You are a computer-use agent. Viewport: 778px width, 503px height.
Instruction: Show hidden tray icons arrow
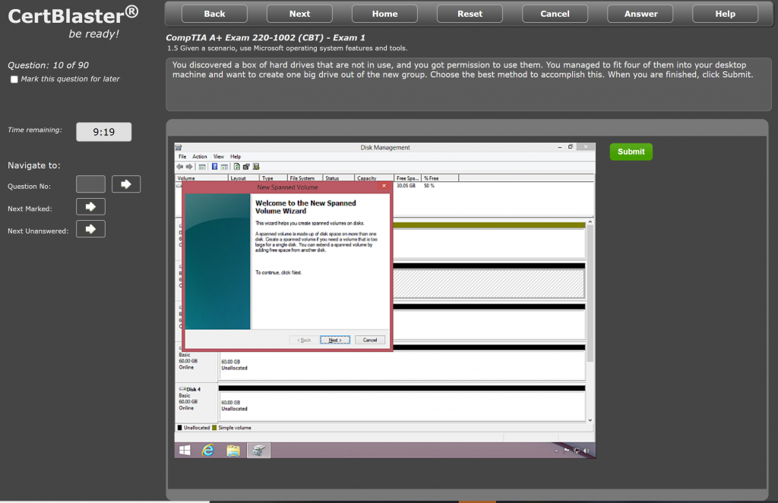(x=556, y=451)
